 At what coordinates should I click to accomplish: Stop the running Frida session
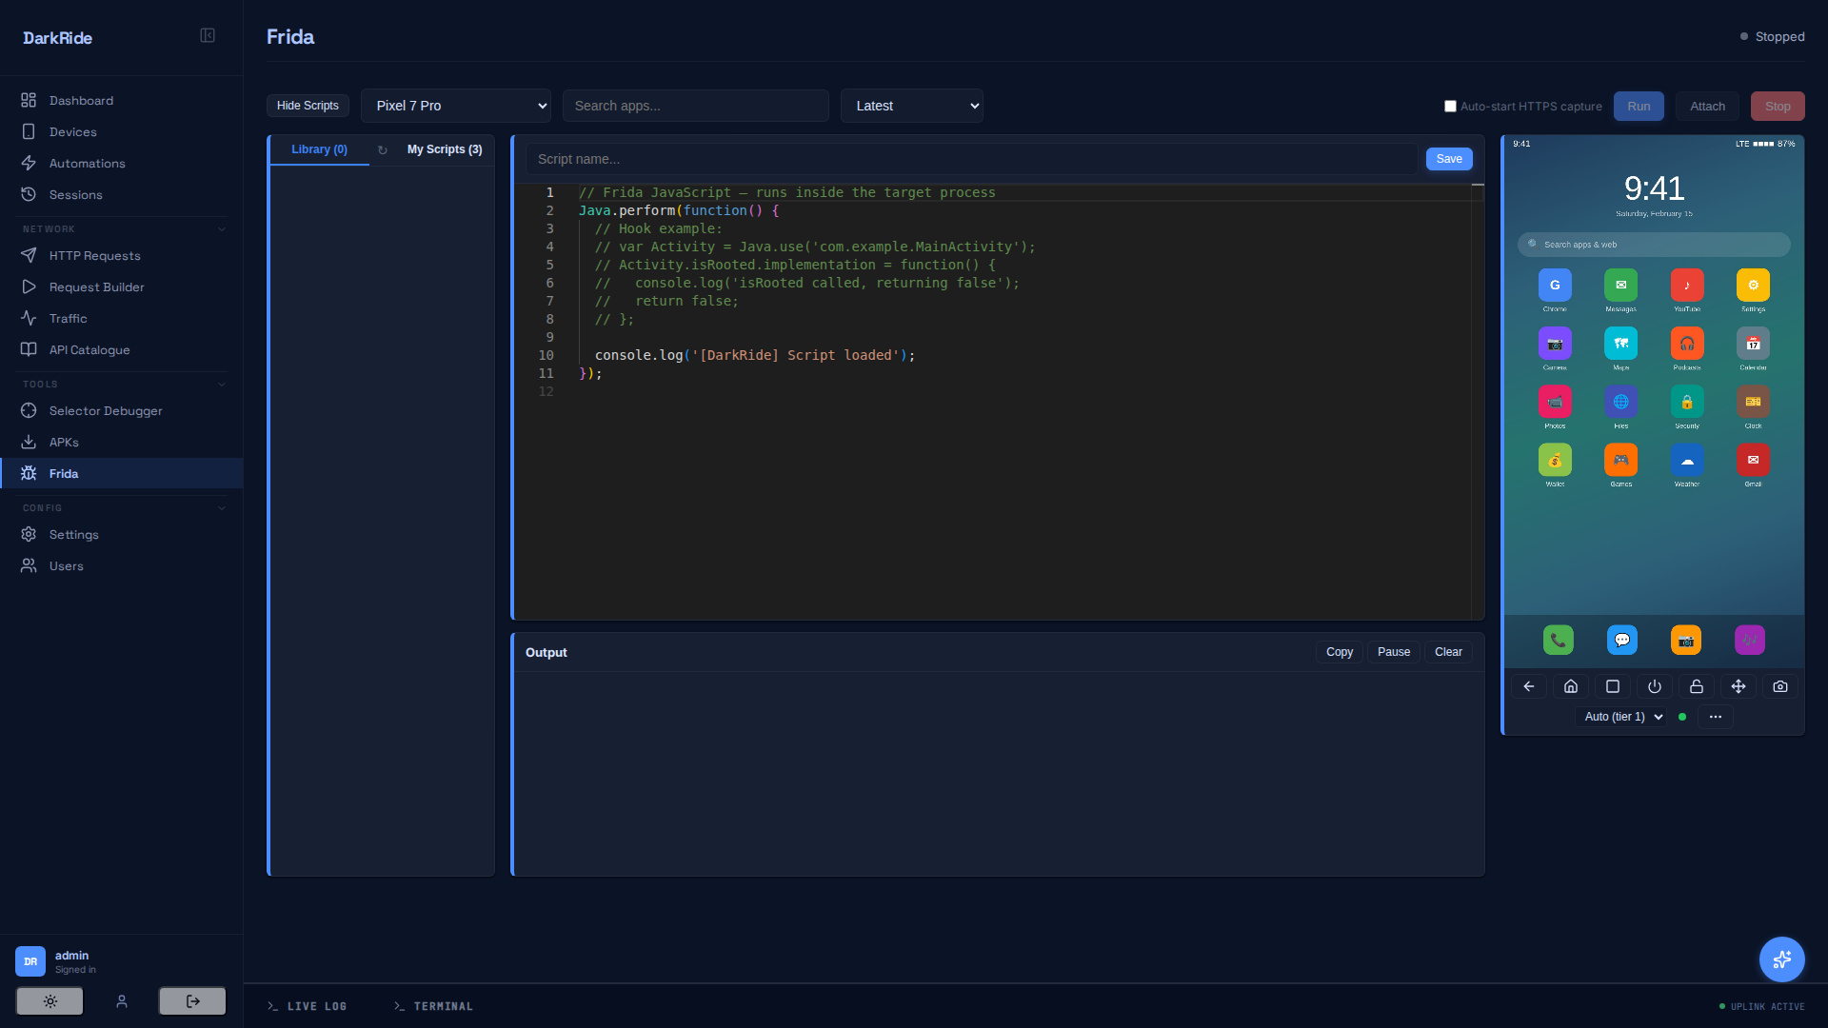tap(1778, 107)
